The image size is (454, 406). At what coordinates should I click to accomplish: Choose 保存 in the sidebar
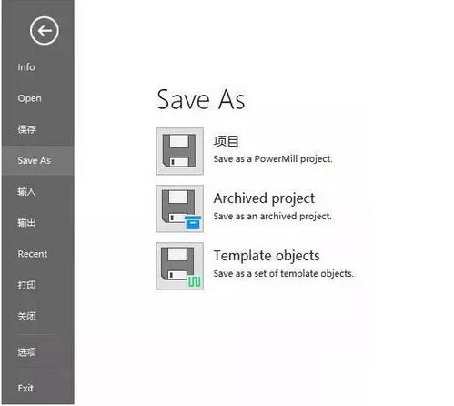click(x=26, y=129)
